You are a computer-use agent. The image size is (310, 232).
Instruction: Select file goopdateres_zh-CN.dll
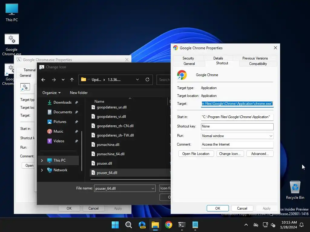pyautogui.click(x=115, y=126)
